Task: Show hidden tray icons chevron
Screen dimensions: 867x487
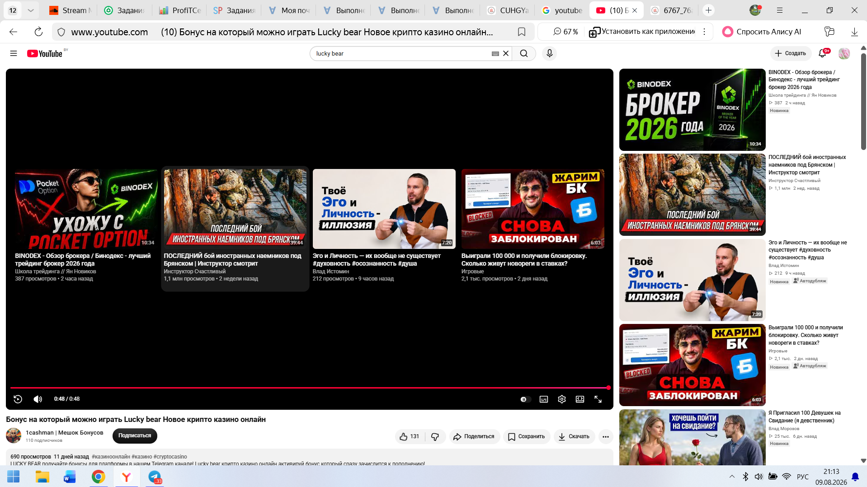Action: pyautogui.click(x=732, y=477)
